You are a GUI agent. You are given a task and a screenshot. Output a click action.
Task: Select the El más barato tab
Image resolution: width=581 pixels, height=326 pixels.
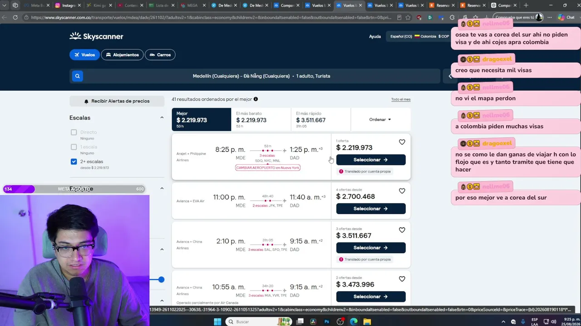[261, 120]
